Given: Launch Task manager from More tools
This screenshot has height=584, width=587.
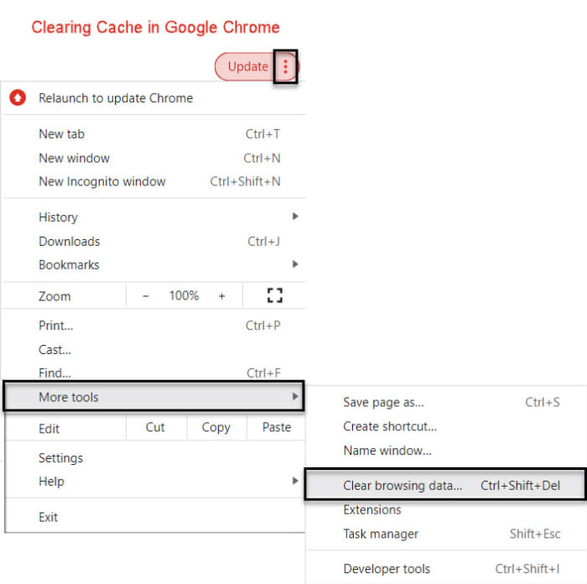Looking at the screenshot, I should 445,534.
